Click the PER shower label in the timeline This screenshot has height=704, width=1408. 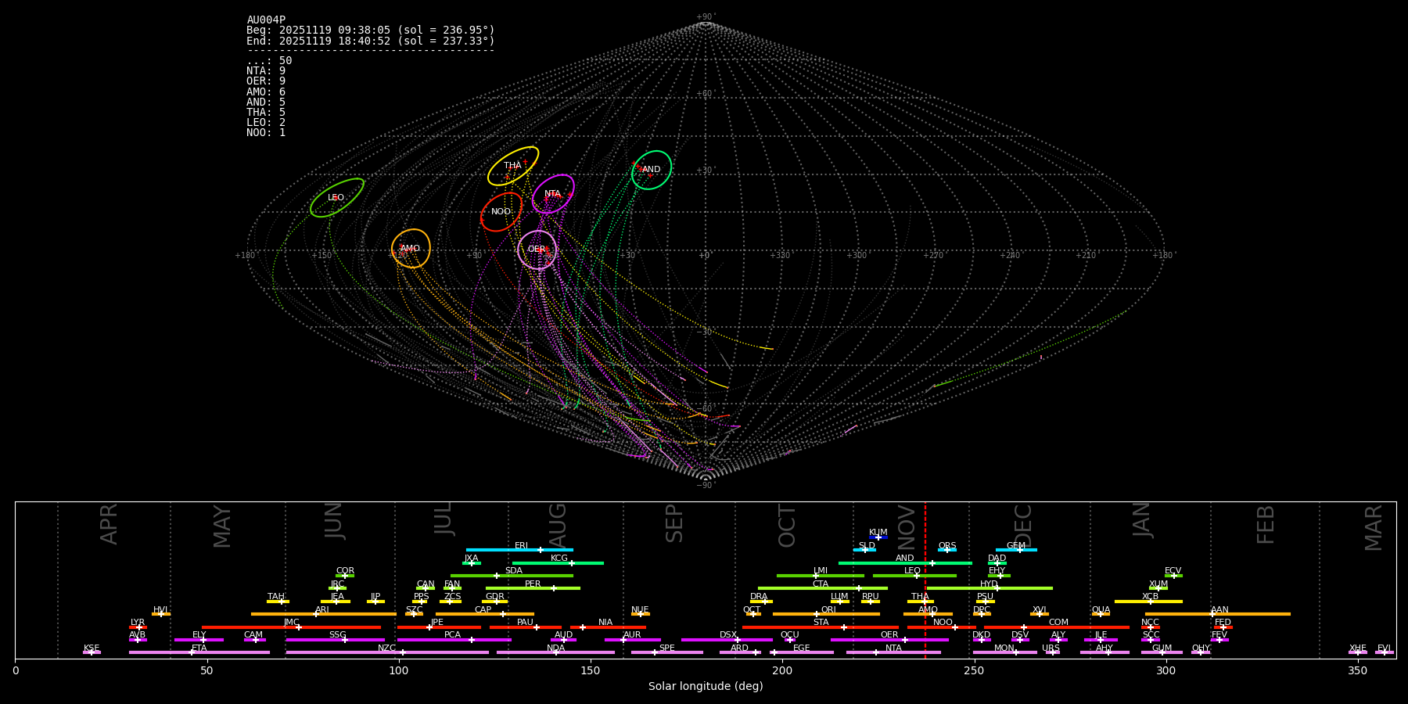pyautogui.click(x=533, y=584)
